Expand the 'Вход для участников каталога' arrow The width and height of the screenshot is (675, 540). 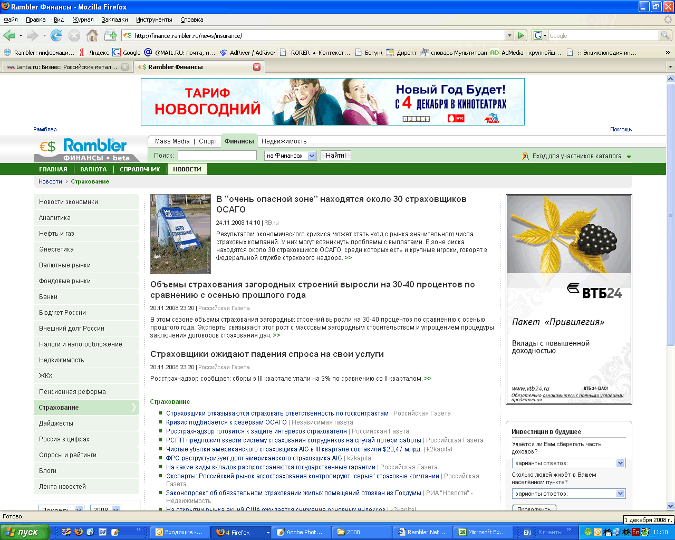(629, 157)
